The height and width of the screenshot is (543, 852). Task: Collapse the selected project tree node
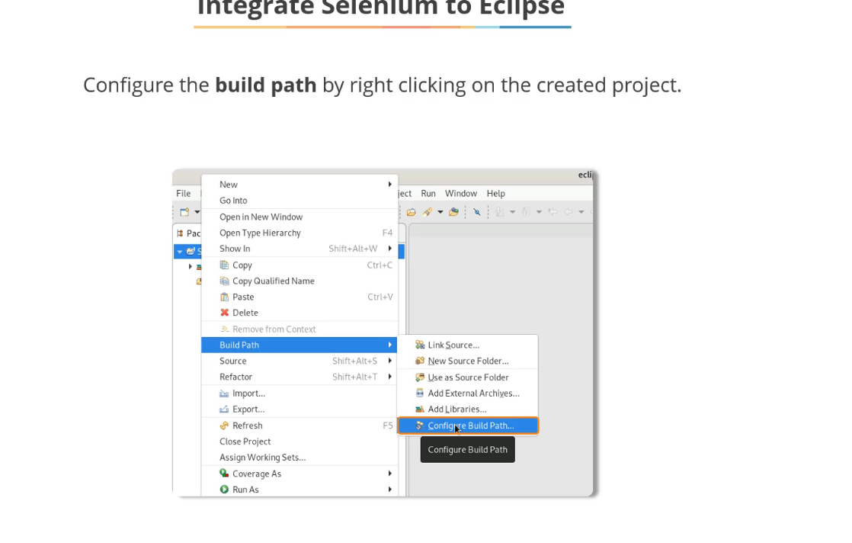pyautogui.click(x=180, y=252)
